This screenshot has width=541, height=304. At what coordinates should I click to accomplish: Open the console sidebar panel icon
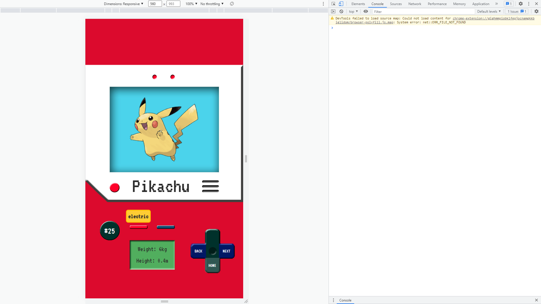pos(334,11)
